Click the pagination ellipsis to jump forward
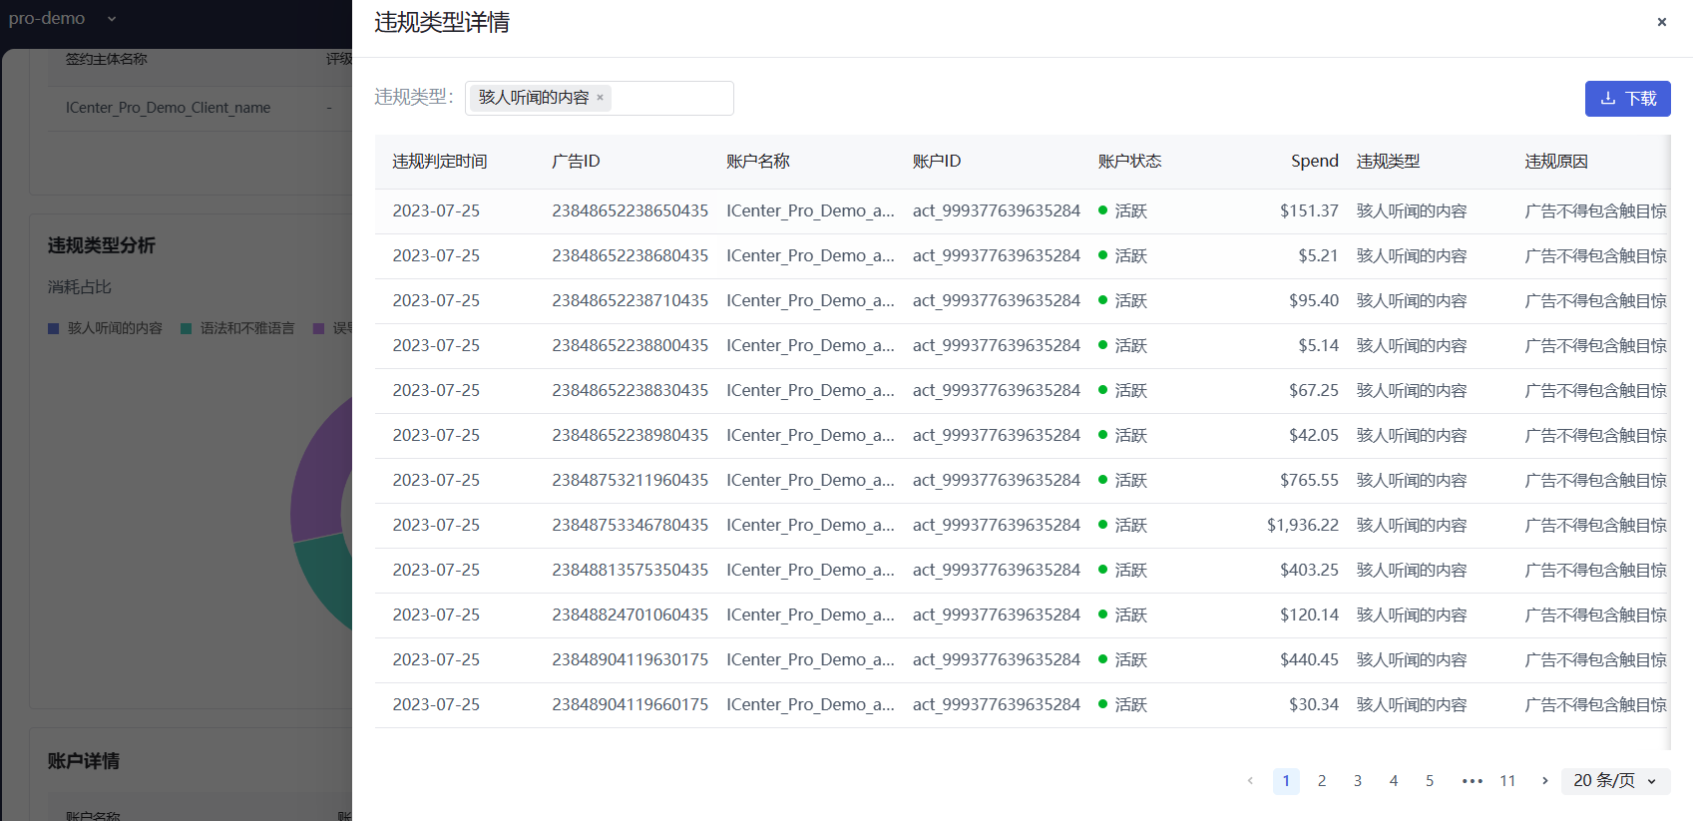This screenshot has height=821, width=1693. tap(1472, 781)
